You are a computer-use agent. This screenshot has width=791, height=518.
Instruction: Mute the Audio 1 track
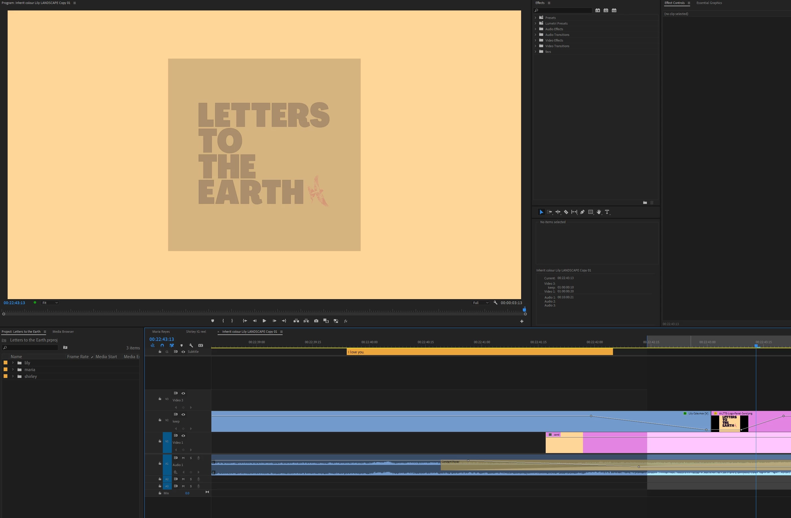coord(183,458)
